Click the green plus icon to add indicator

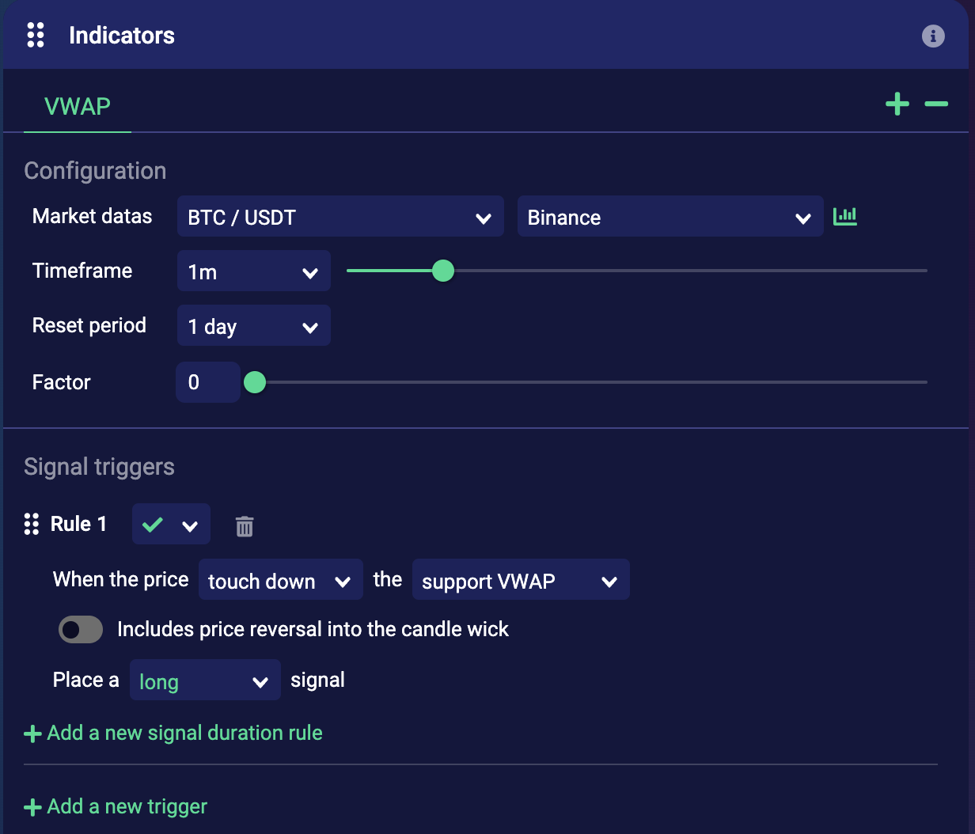pos(897,104)
